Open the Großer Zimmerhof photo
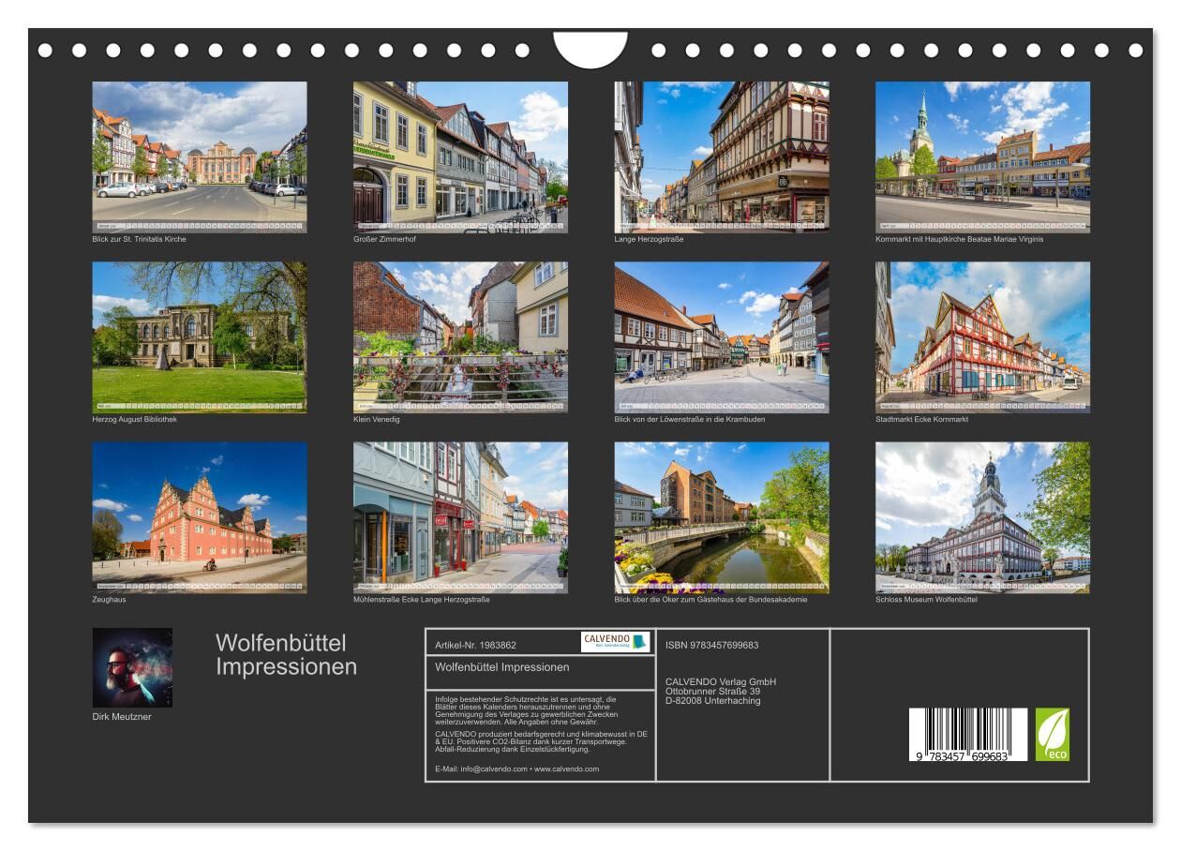This screenshot has height=851, width=1181. (x=460, y=157)
